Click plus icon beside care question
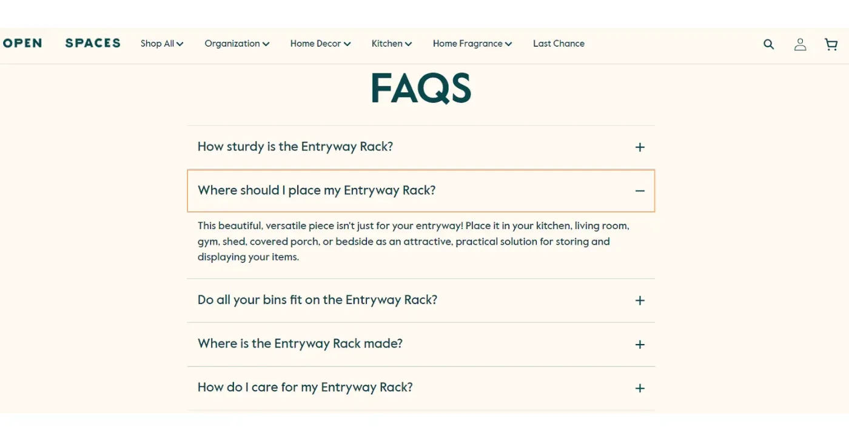 (x=640, y=388)
